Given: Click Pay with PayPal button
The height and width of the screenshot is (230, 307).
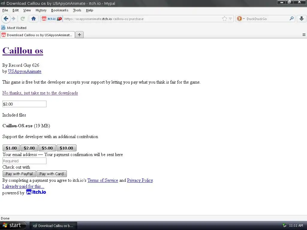Looking at the screenshot, I should coord(19,174).
